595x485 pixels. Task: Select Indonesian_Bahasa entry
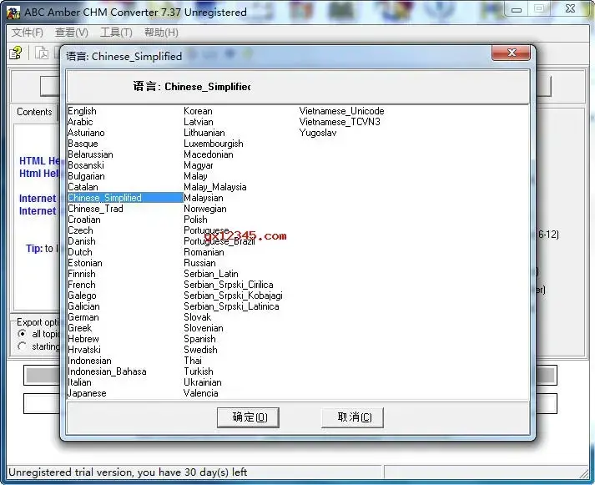pos(107,371)
